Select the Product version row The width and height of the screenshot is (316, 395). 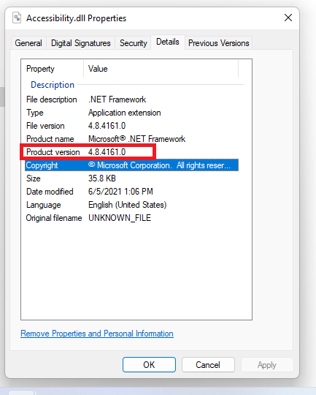(132, 152)
